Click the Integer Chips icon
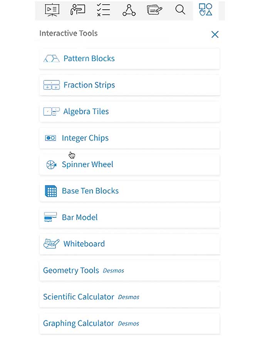Viewport: 260px width, 347px height. [x=50, y=138]
